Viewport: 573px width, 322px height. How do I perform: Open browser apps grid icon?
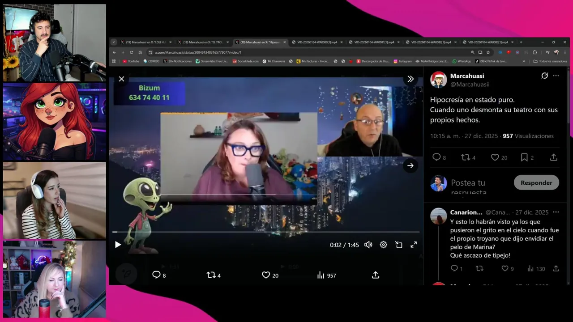click(114, 61)
